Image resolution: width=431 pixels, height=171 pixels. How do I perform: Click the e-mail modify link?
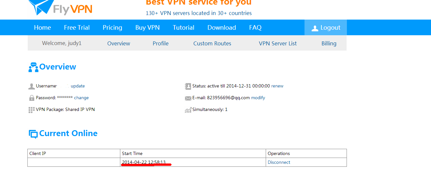pos(258,98)
